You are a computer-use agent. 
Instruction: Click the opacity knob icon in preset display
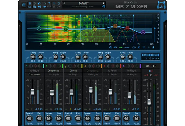pyautogui.click(x=104, y=7)
